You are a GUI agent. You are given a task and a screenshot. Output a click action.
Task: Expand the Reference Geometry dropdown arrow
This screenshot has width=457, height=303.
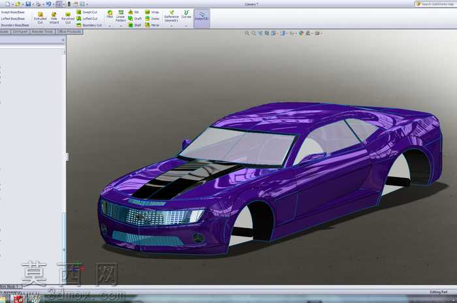click(171, 26)
